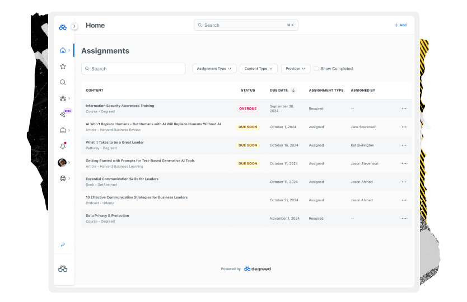Click the Add button at top right
Image resolution: width=467 pixels, height=302 pixels.
tap(400, 25)
